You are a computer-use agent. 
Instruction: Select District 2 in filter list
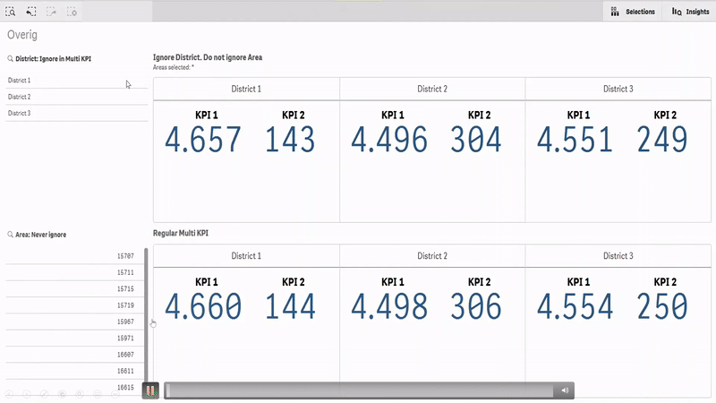click(77, 97)
